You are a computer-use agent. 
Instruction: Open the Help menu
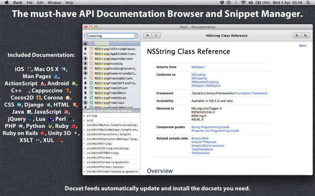[69, 3]
